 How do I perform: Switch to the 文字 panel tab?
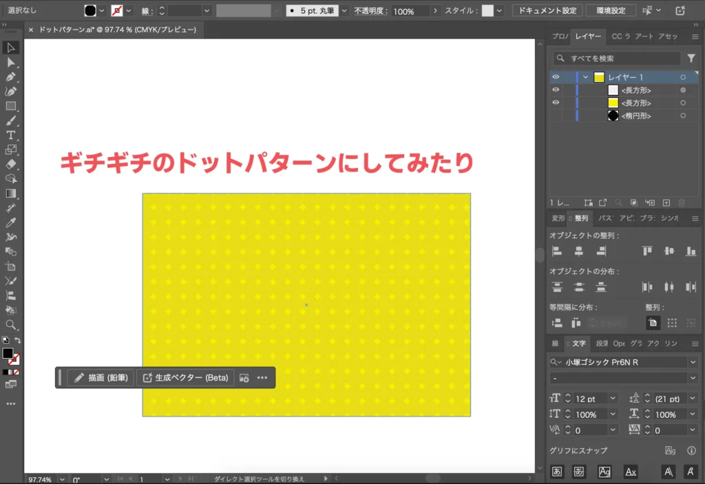[576, 344]
